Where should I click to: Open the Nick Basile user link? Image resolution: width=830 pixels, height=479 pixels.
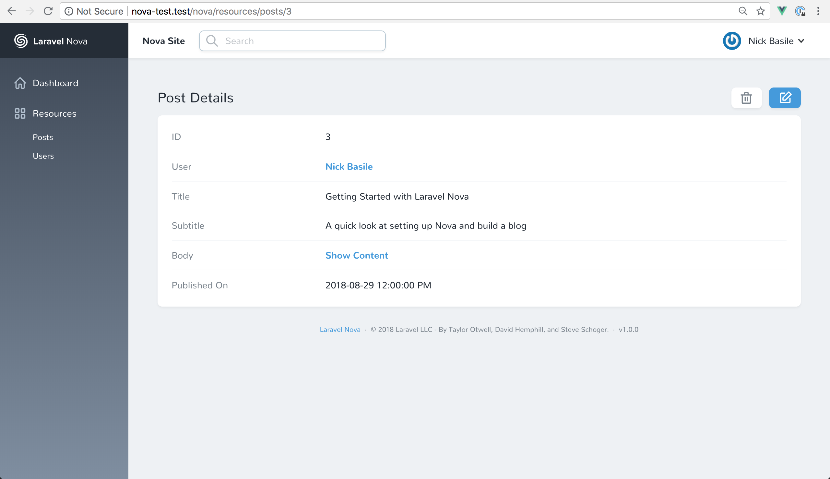pos(349,167)
